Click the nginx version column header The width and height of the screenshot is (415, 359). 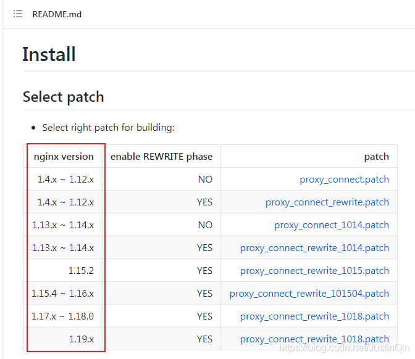point(64,157)
